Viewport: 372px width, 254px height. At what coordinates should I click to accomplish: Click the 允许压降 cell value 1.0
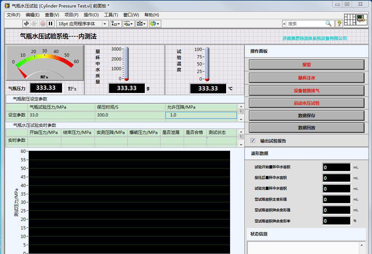pos(201,115)
